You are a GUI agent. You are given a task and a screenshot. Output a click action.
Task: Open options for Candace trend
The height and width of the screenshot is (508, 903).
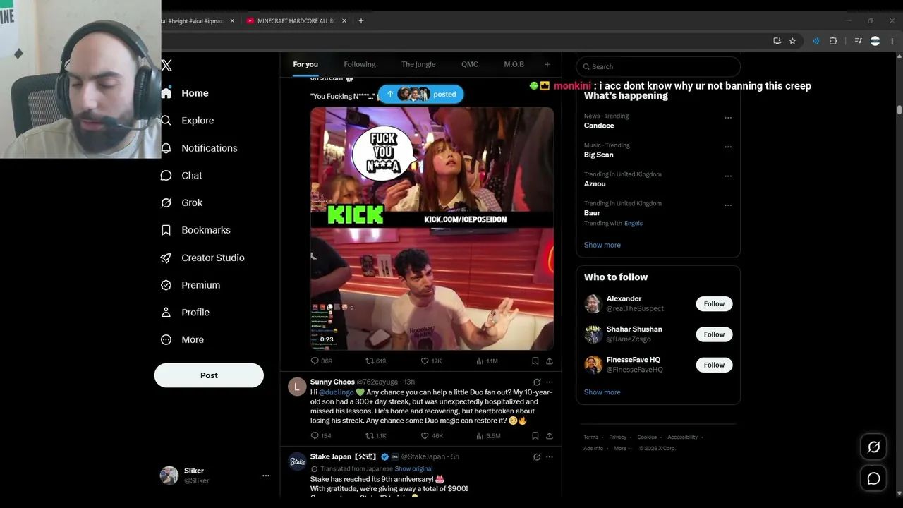728,118
